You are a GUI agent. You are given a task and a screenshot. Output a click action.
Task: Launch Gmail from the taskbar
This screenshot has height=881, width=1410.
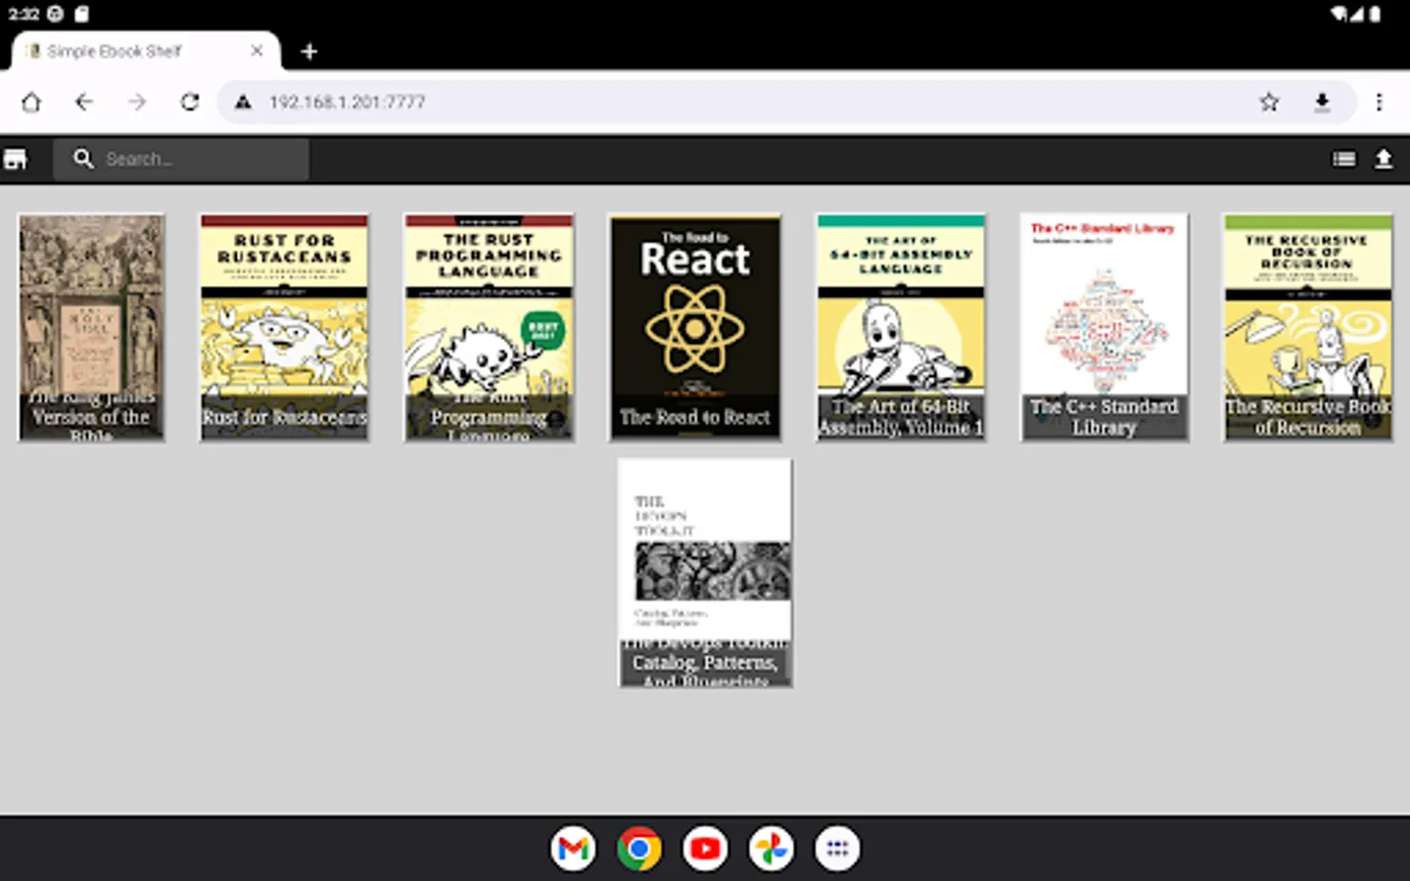click(573, 849)
